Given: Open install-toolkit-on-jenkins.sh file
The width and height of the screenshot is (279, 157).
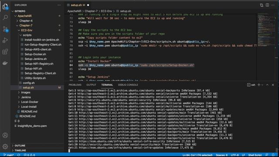Looking at the screenshot, I should pos(42,40).
